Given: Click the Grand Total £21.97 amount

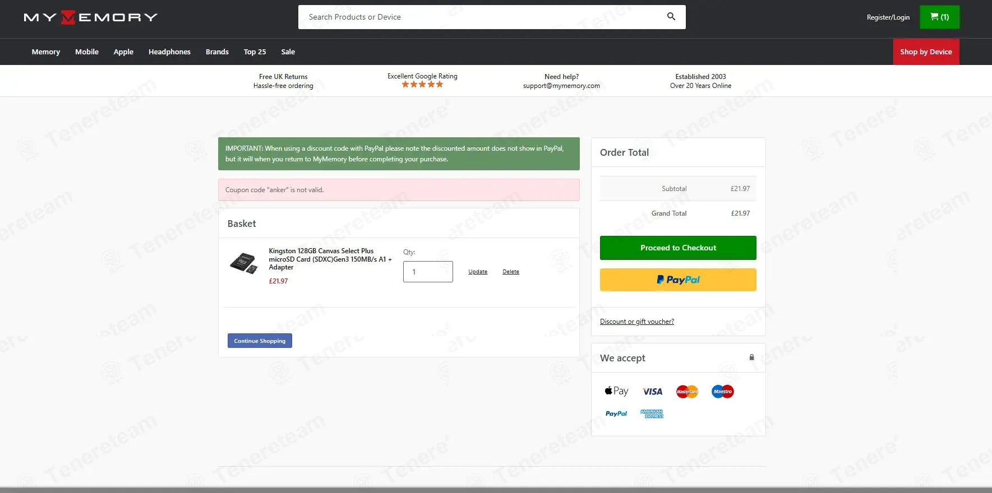Looking at the screenshot, I should pyautogui.click(x=740, y=213).
